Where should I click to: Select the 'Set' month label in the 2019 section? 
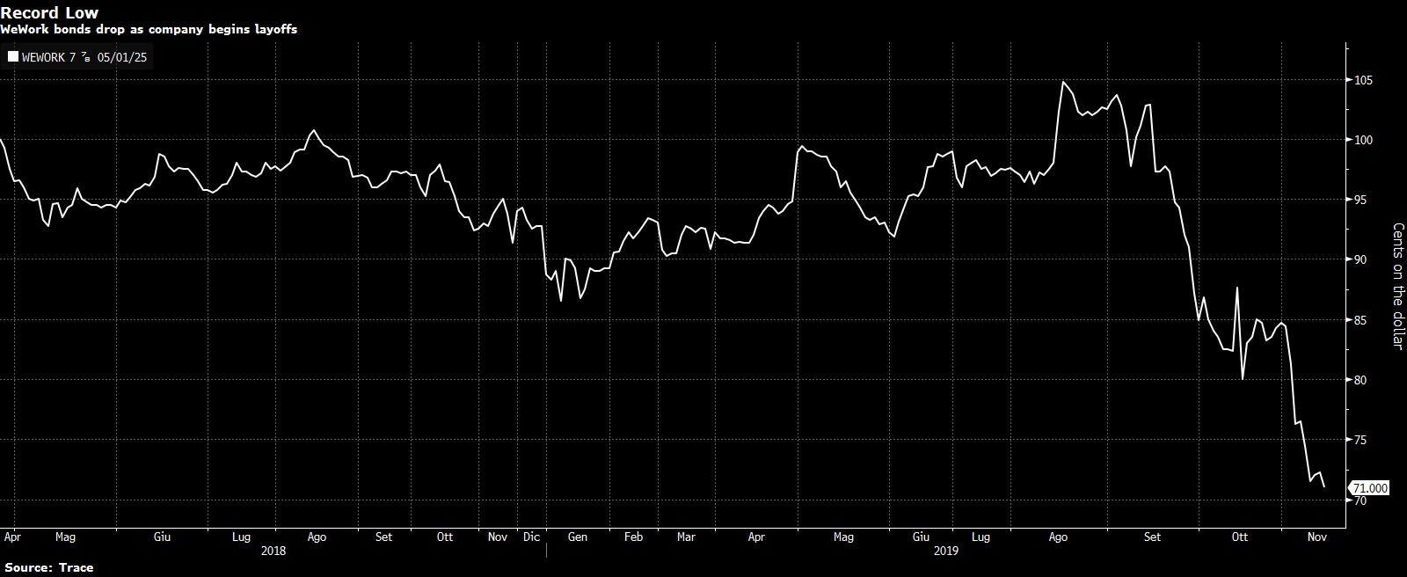coord(1153,536)
